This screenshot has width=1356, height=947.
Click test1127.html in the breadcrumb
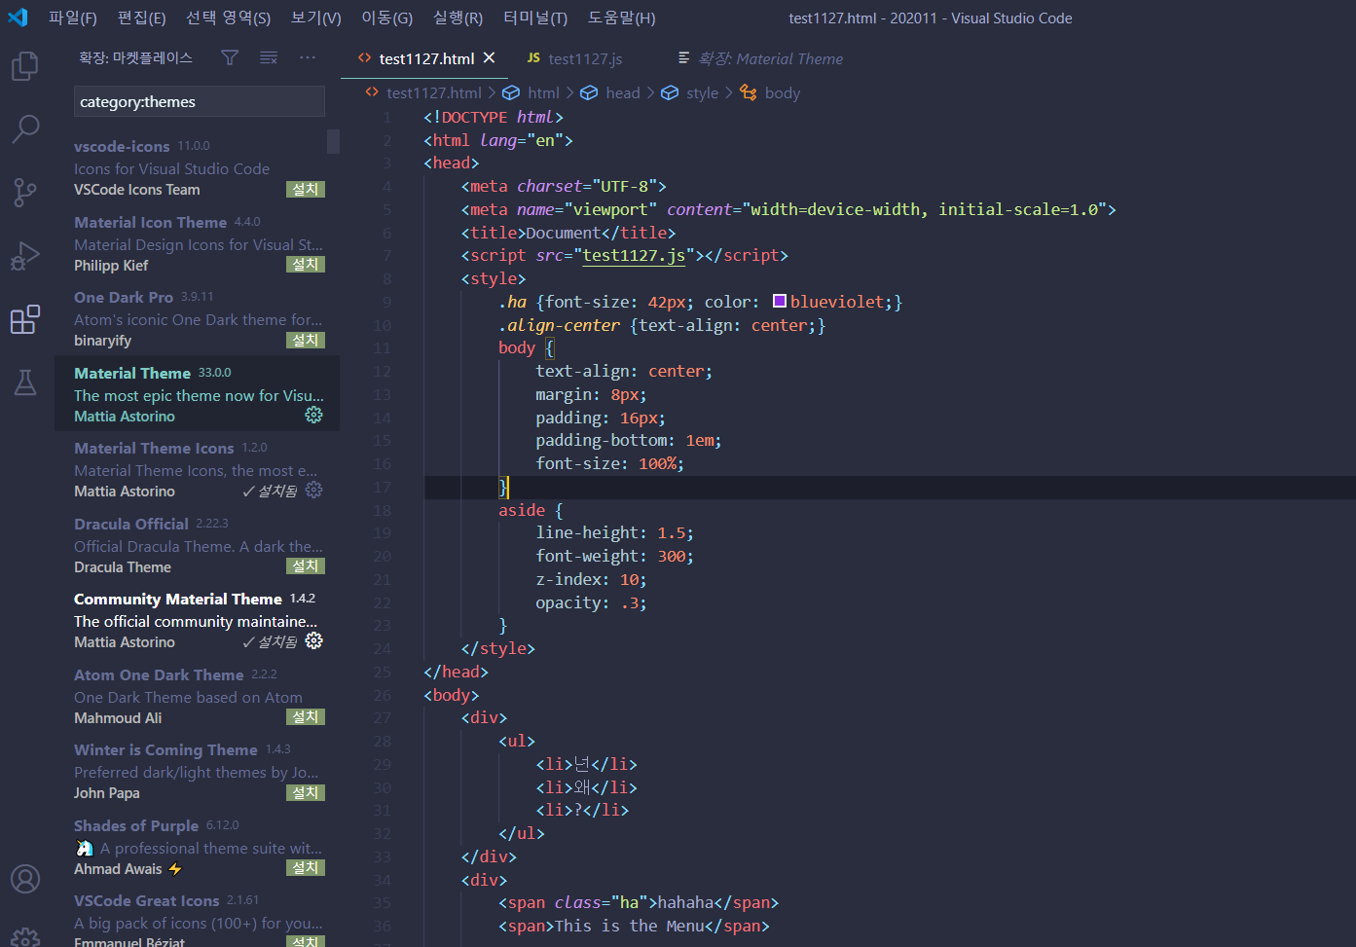(x=434, y=92)
